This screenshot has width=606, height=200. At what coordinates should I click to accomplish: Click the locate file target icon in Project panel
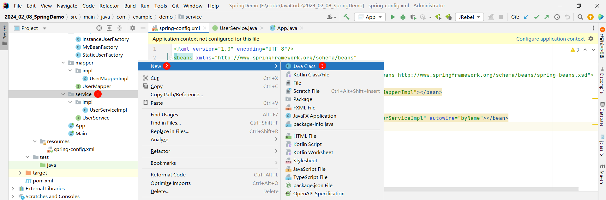click(99, 28)
